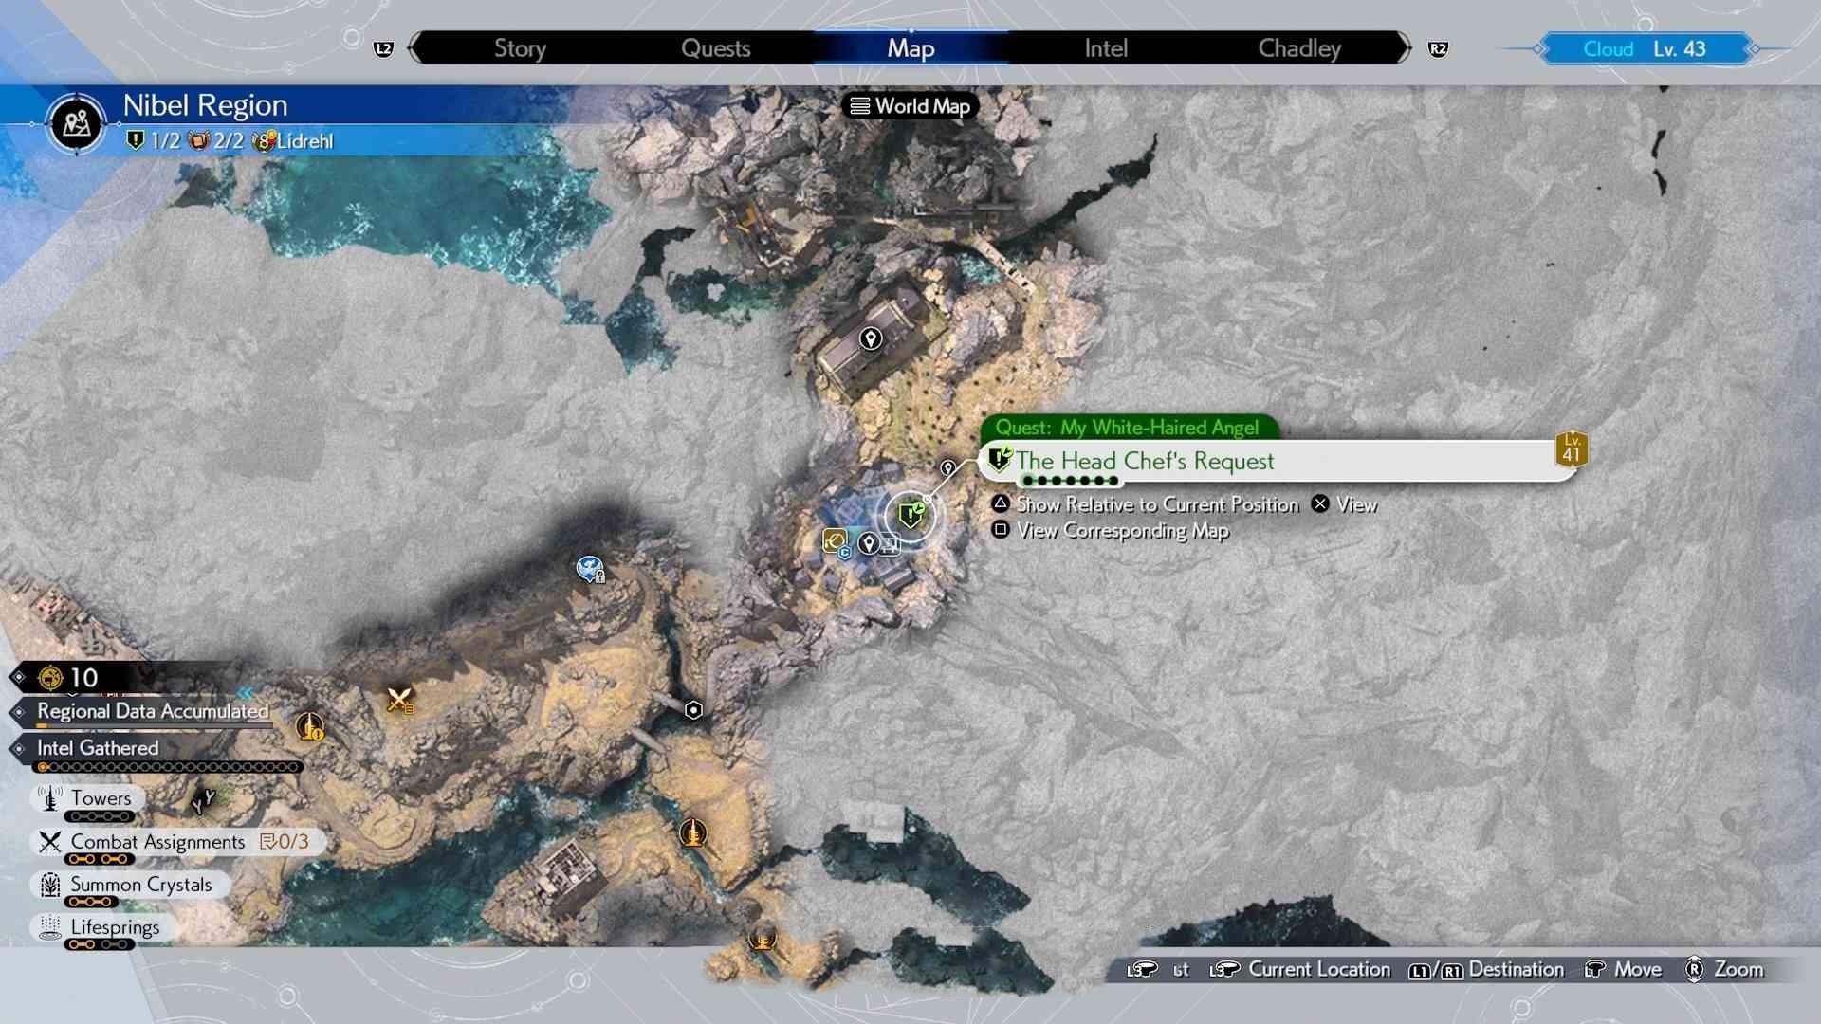Expand the Combat Assignments entry

157,842
